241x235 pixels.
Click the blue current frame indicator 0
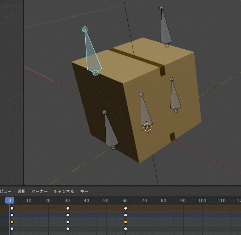click(x=9, y=201)
